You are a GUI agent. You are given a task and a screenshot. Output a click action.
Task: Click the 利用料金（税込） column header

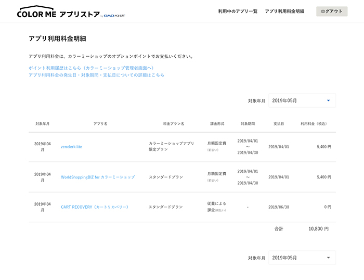[314, 124]
